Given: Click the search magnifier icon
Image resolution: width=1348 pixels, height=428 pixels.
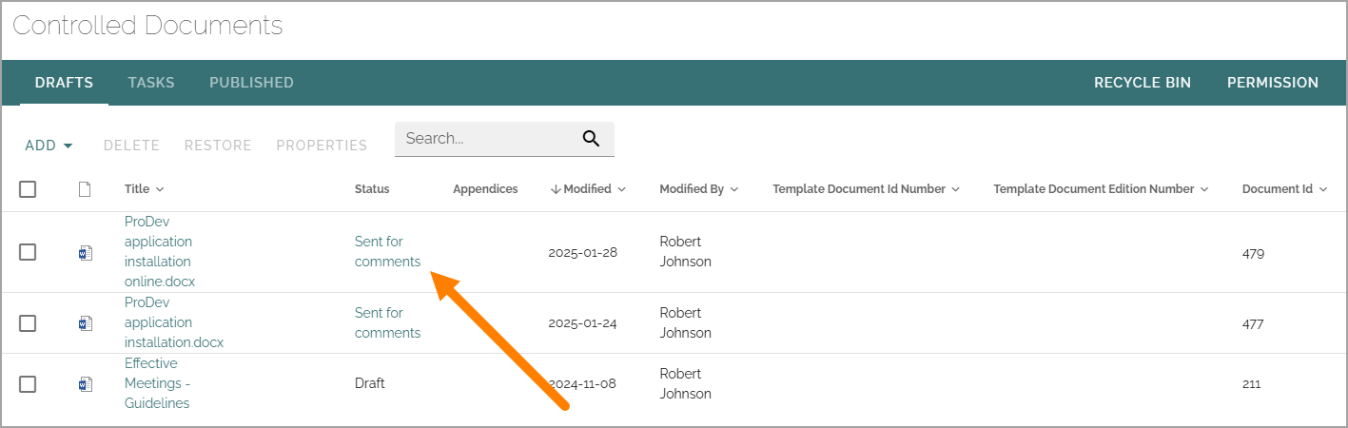Looking at the screenshot, I should (x=591, y=139).
